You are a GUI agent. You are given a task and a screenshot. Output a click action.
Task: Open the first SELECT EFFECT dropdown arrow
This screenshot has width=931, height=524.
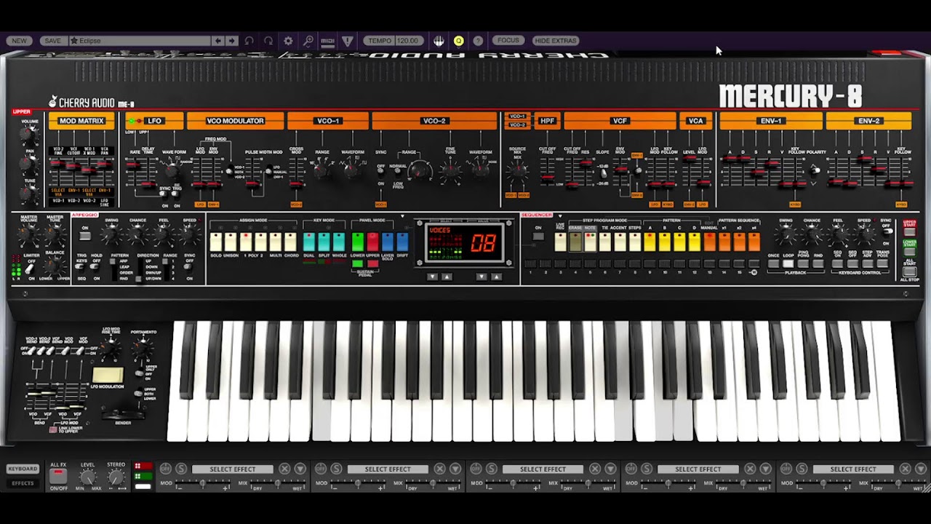coord(300,469)
